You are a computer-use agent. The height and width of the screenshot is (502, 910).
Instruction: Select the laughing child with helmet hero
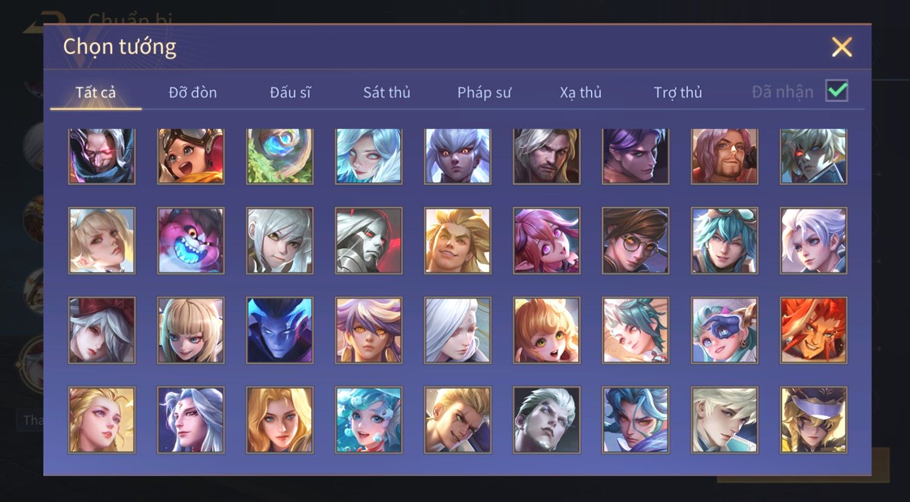coord(191,156)
